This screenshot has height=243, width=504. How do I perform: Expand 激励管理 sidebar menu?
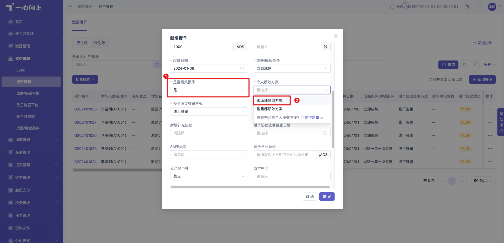[x=31, y=46]
